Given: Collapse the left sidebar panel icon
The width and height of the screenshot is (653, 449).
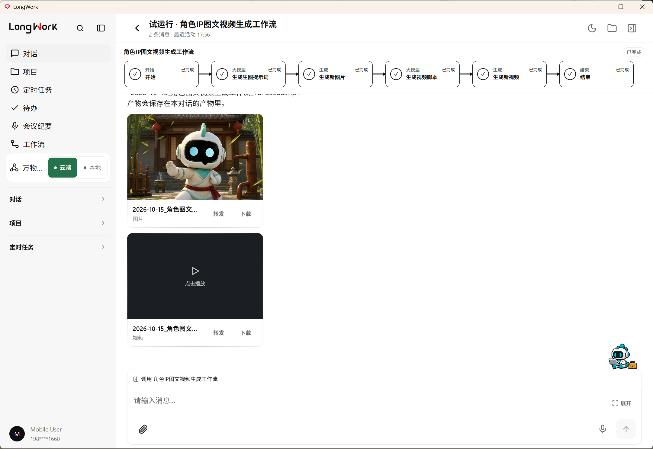Looking at the screenshot, I should [101, 28].
